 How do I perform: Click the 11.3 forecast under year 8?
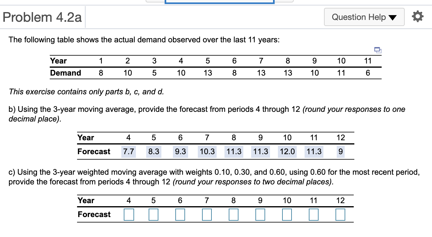(234, 151)
